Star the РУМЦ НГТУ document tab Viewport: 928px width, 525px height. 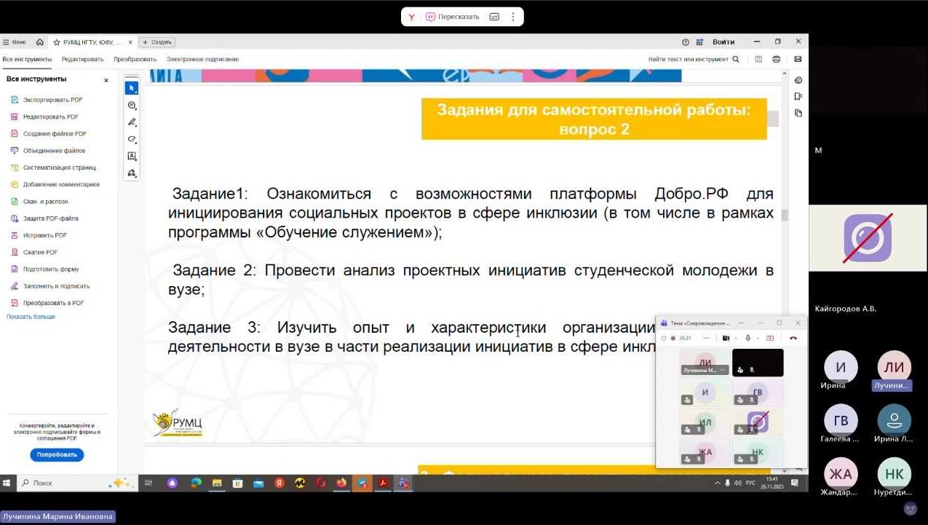57,42
